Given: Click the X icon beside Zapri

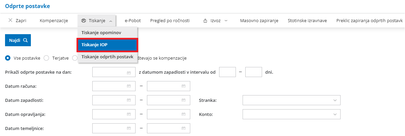Looking at the screenshot, I should [x=10, y=21].
